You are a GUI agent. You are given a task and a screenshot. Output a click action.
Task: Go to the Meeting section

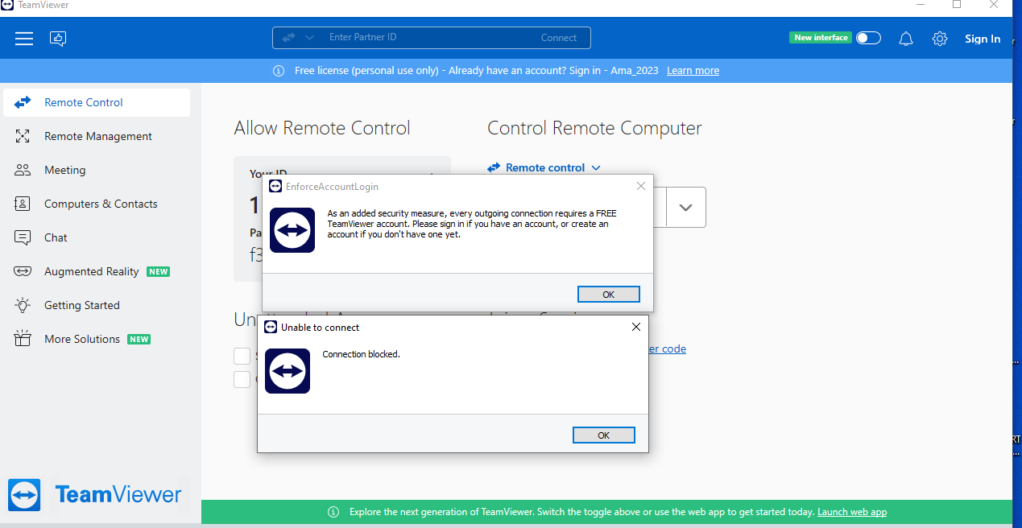tap(97, 170)
